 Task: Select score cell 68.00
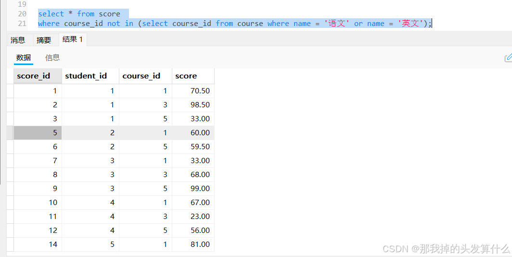(193, 175)
